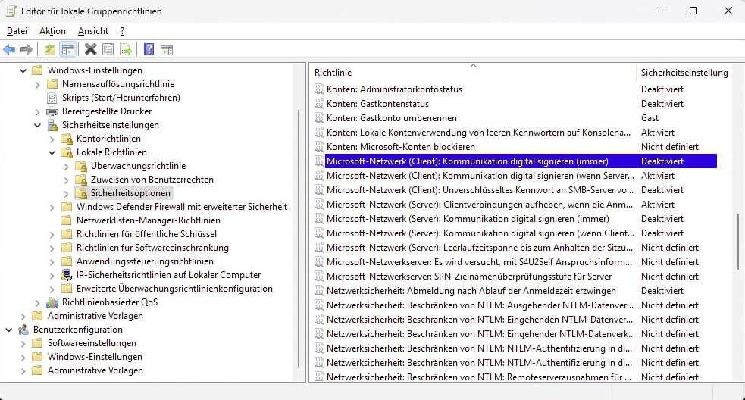The image size is (745, 400).
Task: Click the Up one level folder icon
Action: (x=50, y=49)
